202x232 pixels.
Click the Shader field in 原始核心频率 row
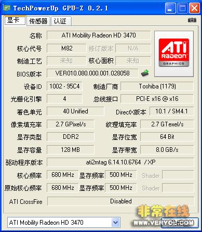(178, 188)
